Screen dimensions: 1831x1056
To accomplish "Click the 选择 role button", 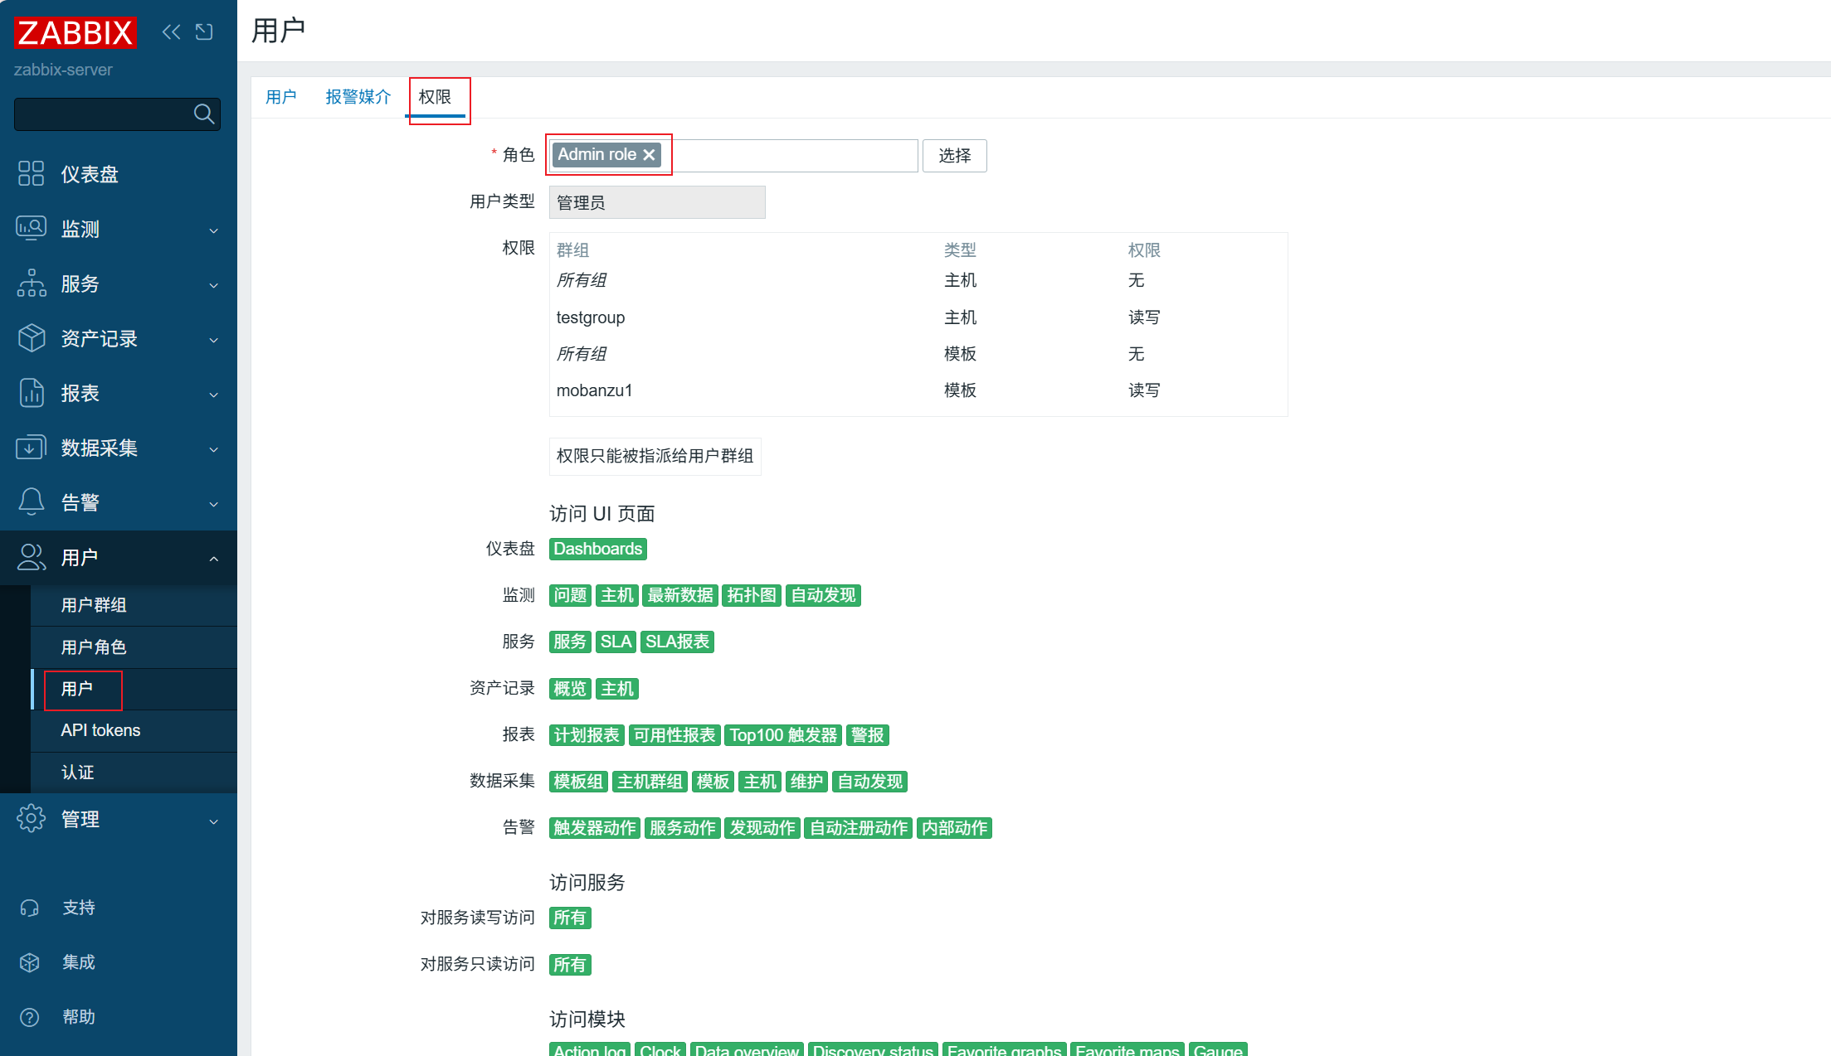I will pos(954,156).
